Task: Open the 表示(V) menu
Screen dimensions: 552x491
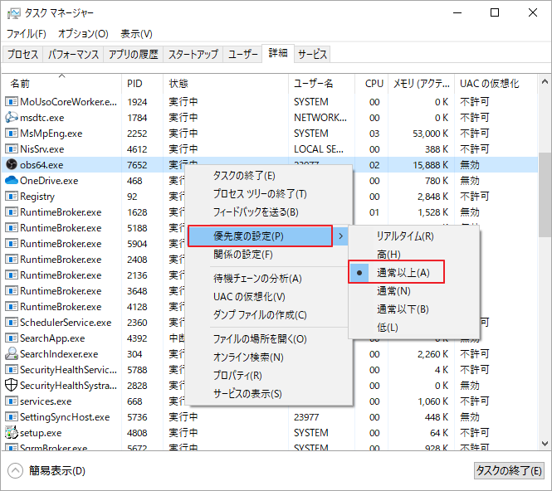Action: 136,34
